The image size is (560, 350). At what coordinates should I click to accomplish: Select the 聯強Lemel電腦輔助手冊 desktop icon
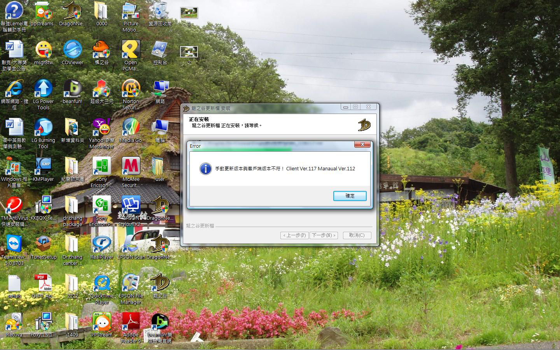coord(14,17)
